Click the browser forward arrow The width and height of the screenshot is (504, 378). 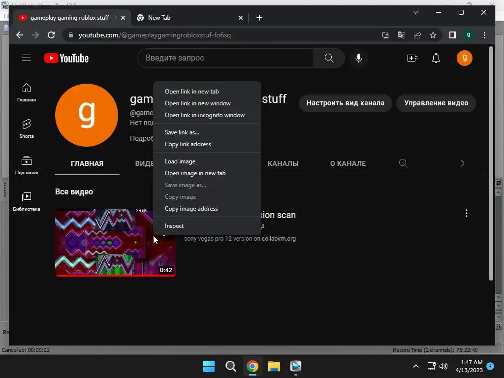pos(35,35)
